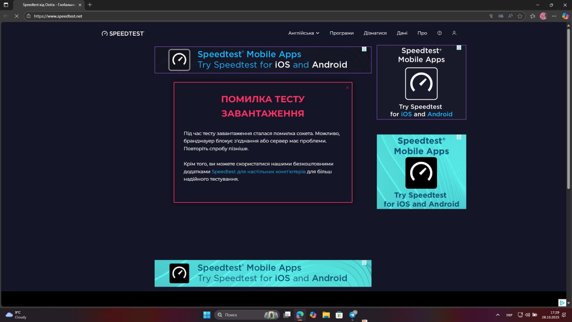
Task: Stop loading the page
Action: click(17, 16)
